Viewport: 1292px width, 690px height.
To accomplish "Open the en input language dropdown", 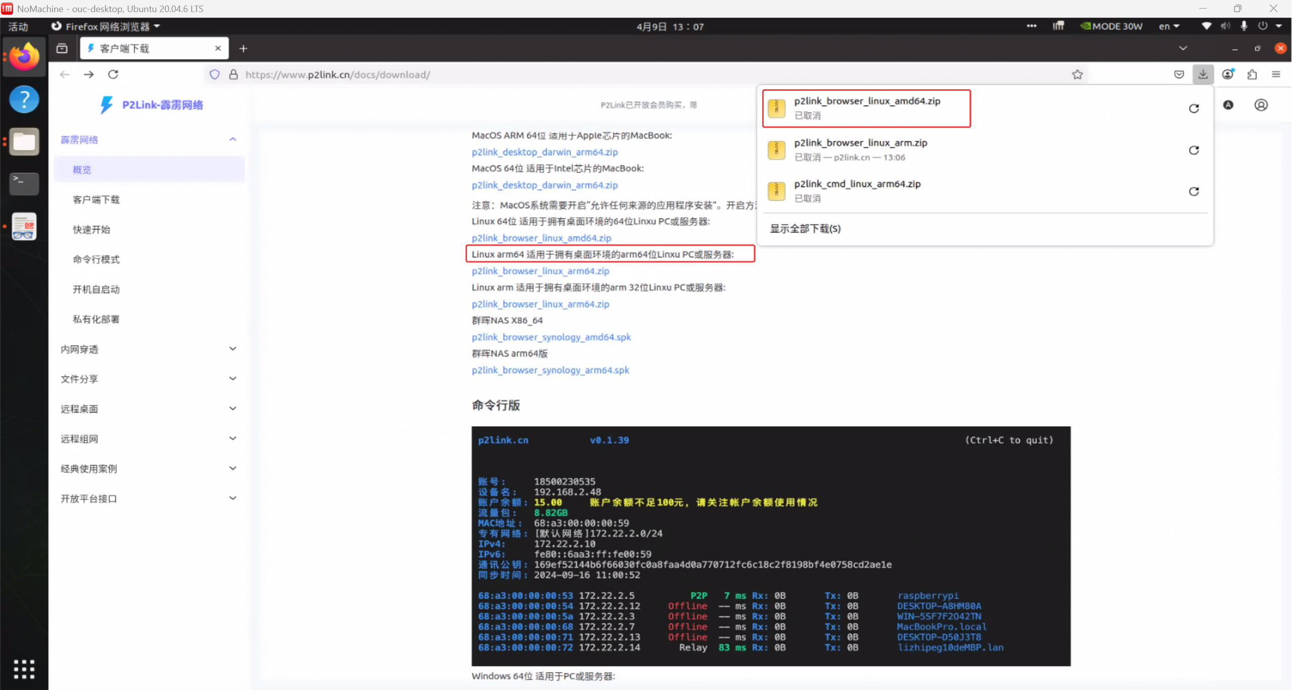I will pos(1168,26).
